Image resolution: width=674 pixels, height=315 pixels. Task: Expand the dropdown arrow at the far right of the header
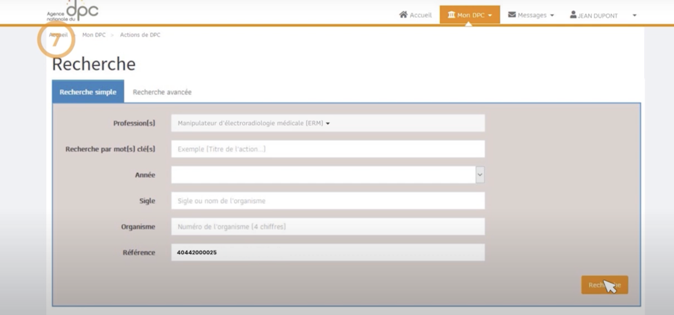click(x=634, y=15)
